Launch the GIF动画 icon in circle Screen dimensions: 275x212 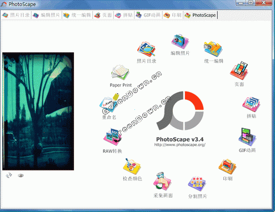coord(247,137)
